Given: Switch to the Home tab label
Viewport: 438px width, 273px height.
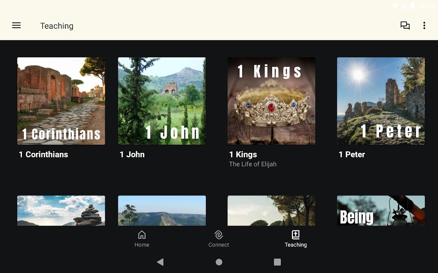Looking at the screenshot, I should (x=142, y=245).
